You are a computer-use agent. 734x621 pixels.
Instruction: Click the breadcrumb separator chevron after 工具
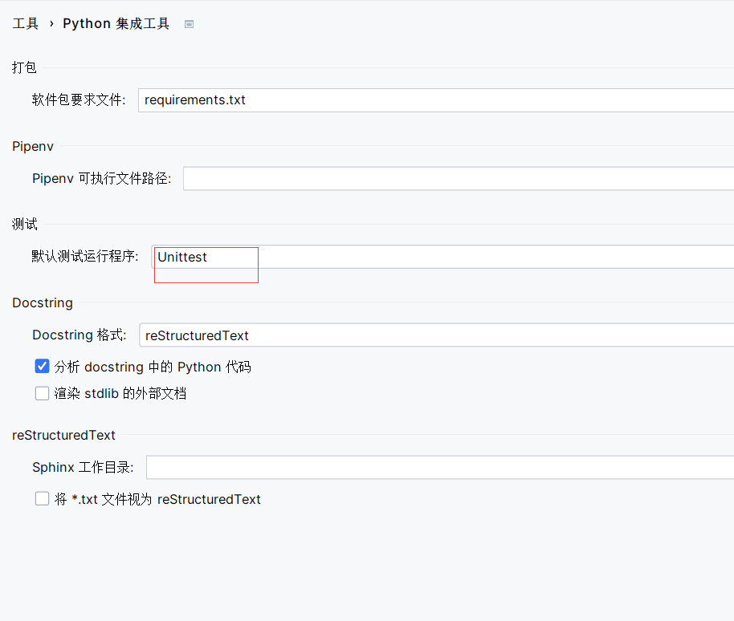click(51, 24)
